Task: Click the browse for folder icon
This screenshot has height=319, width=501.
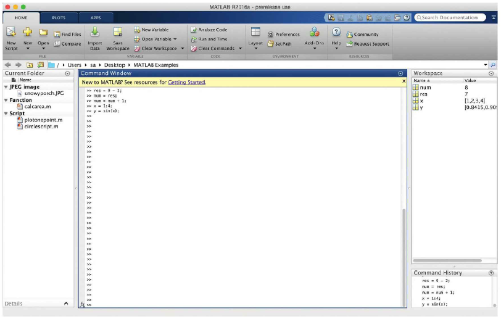Action: (x=41, y=65)
